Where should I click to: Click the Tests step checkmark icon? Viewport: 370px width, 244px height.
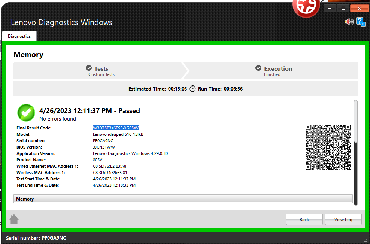89,68
